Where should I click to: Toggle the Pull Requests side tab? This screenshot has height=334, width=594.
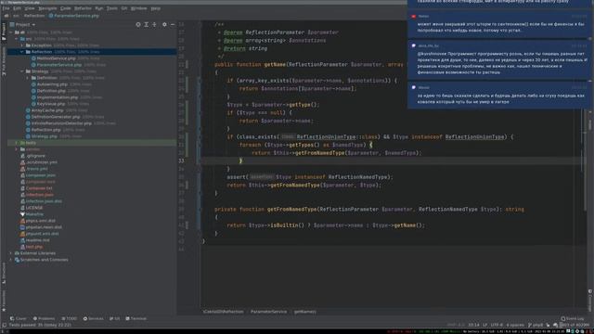(4, 62)
